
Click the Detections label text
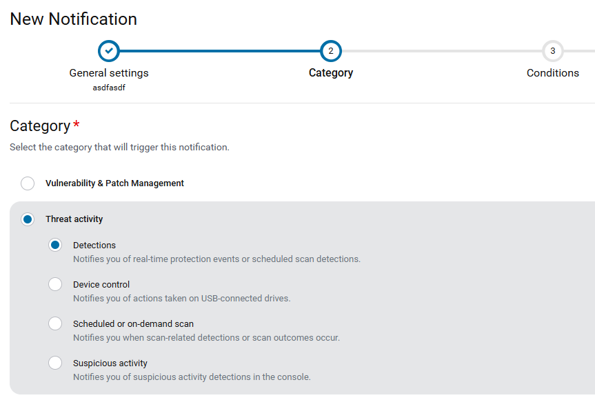click(94, 245)
